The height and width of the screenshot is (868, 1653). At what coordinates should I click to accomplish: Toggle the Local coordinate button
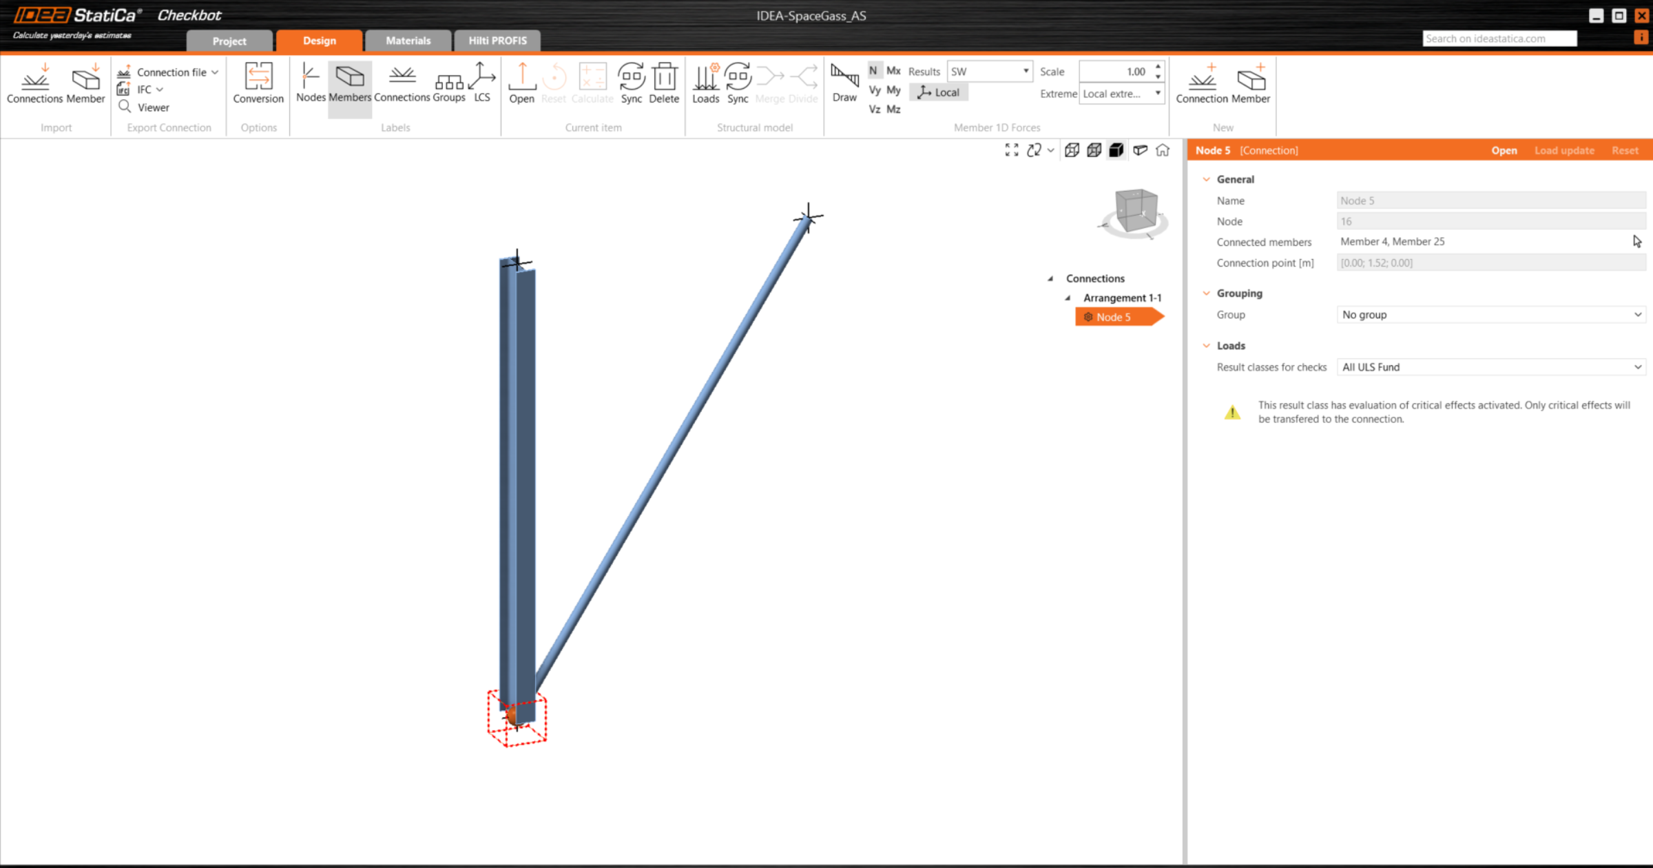[939, 92]
